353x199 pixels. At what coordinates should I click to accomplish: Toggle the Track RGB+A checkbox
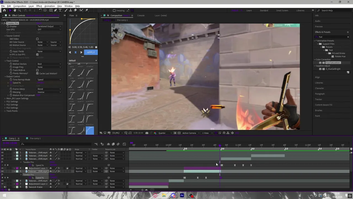[37, 70]
